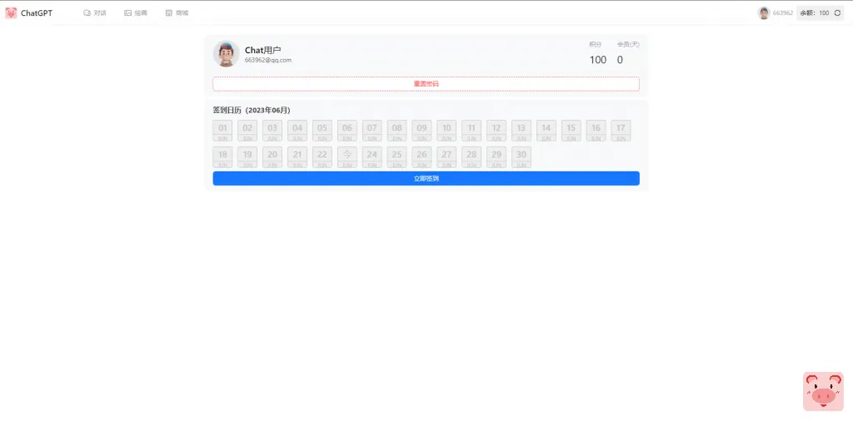Select calendar day 21 JUN

[297, 157]
